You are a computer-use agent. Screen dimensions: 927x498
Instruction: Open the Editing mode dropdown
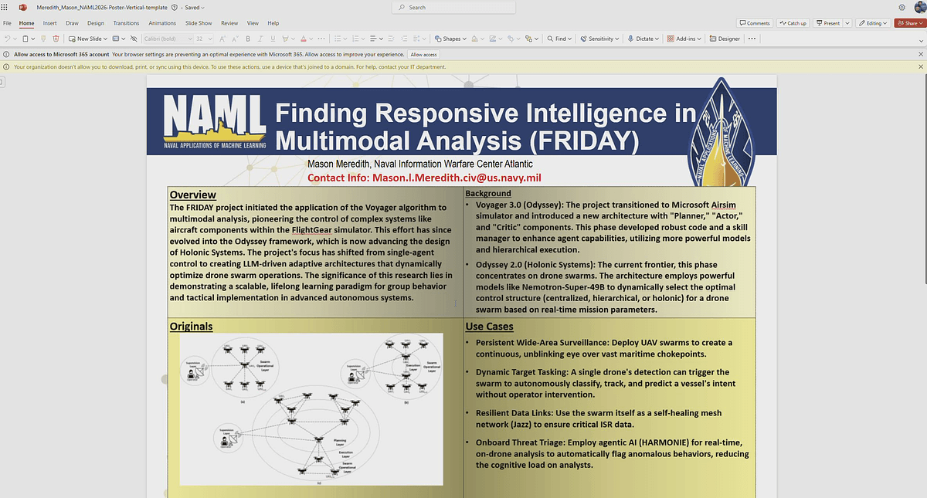pyautogui.click(x=874, y=23)
